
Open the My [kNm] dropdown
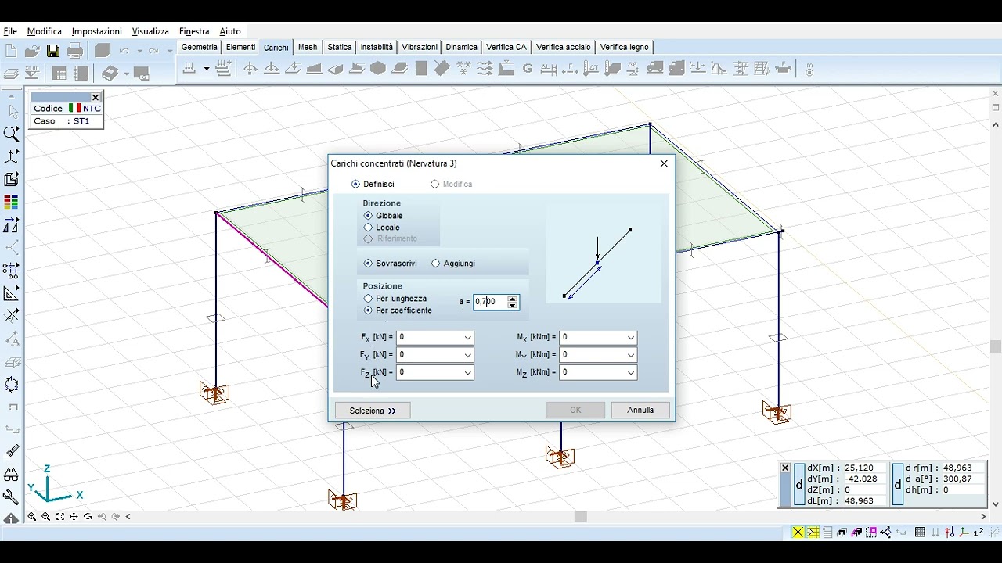630,355
